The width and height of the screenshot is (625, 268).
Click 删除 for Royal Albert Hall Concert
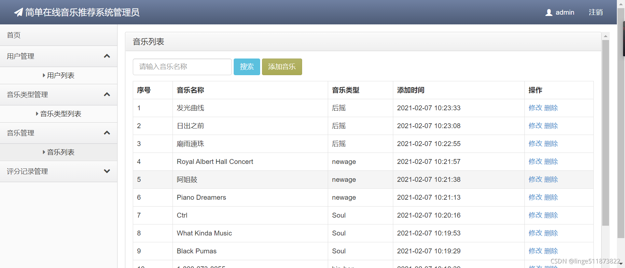551,162
